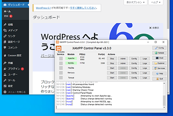Open the Cocoon 設定 menu label

[x=15, y=55]
